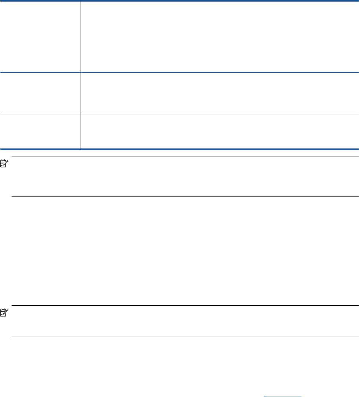The image size is (359, 397).
Task: Select the first row's wide right table cell
Action: pos(219,37)
